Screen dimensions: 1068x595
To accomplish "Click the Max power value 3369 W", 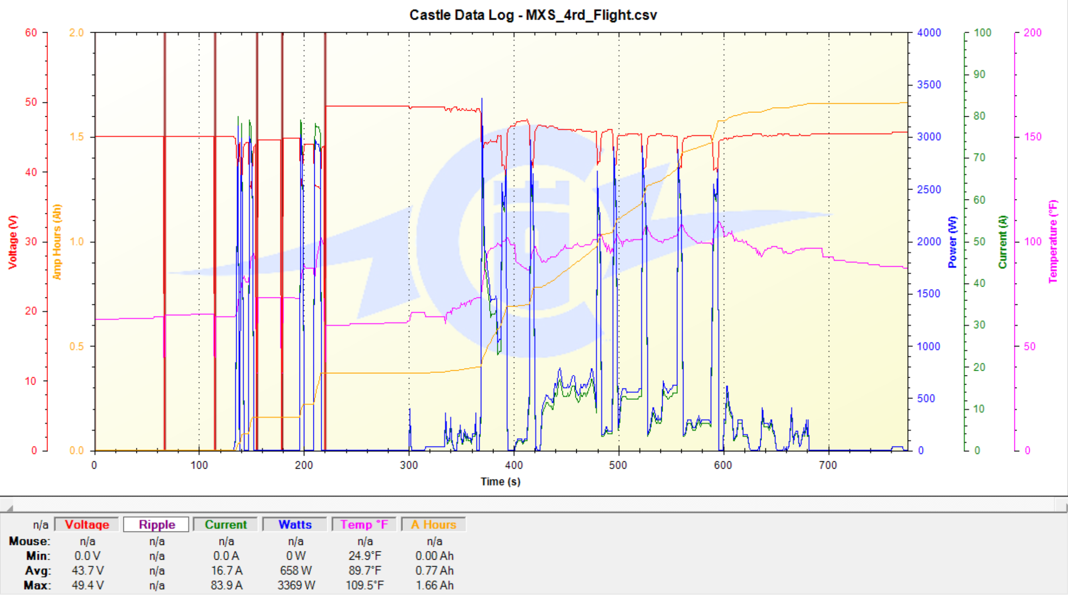I will (x=296, y=585).
